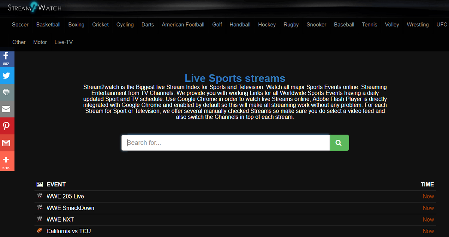
Task: Go to Live-TV
Action: 64,42
